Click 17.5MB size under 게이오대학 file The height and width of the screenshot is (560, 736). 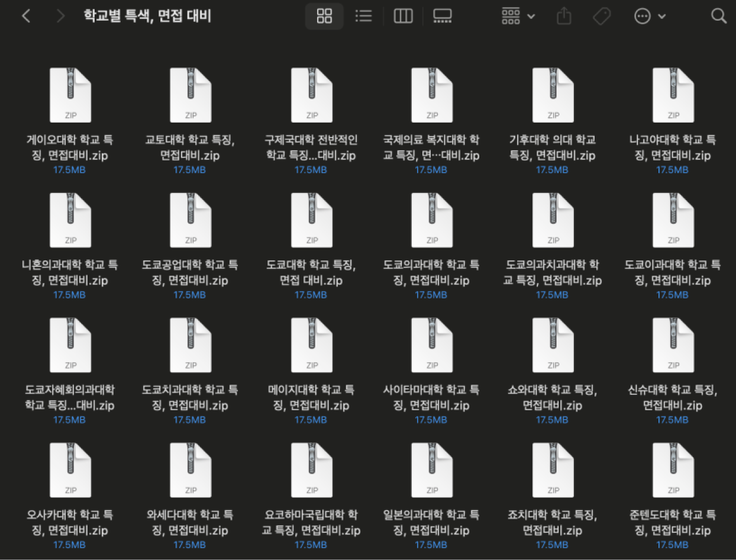coord(70,170)
